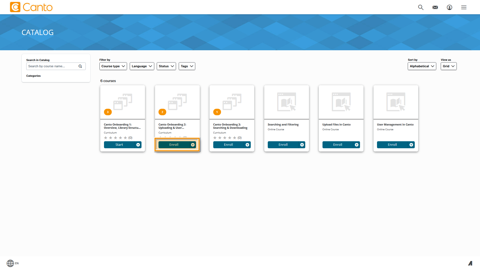This screenshot has width=480, height=270.
Task: Click plus icon for User Management in Canto
Action: point(411,145)
